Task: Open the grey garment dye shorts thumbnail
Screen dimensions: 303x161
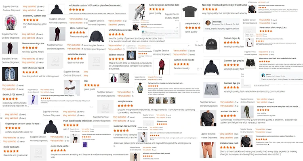Action: [211, 90]
